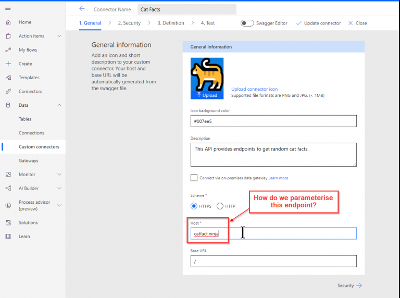Click the Solutions icon
Screen dimensions: 400x298
click(8, 222)
